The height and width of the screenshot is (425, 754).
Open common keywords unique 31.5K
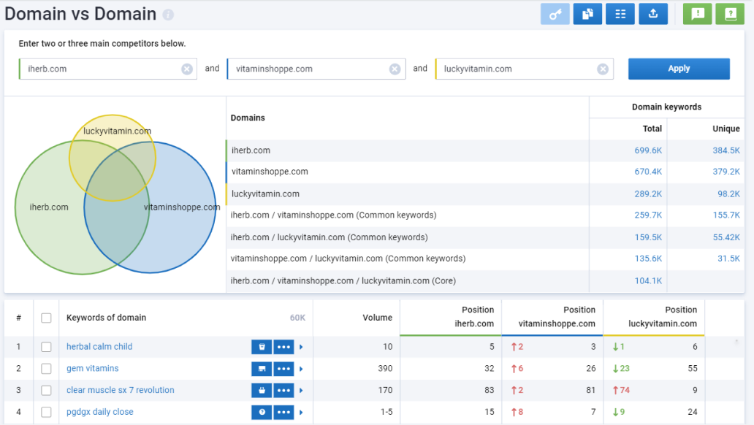click(x=728, y=259)
